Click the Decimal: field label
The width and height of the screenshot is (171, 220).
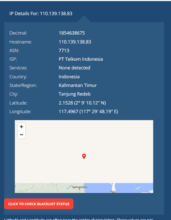point(18,33)
